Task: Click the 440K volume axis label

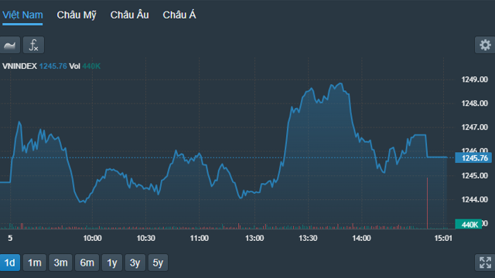Action: (x=469, y=224)
